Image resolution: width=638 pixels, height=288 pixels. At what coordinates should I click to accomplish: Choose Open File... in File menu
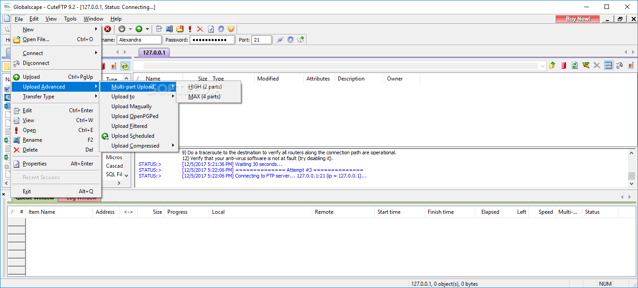pos(56,39)
